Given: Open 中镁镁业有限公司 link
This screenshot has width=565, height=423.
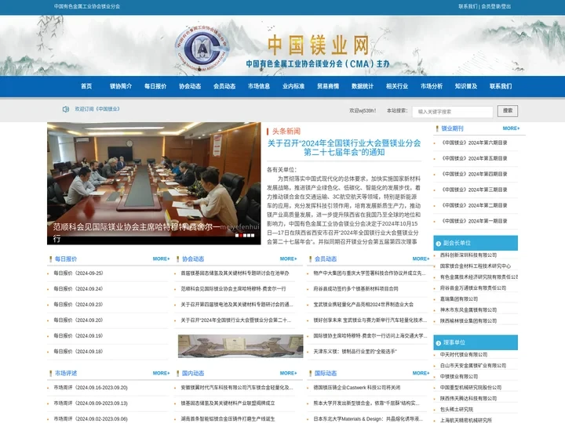Looking at the screenshot, I should click(459, 377).
